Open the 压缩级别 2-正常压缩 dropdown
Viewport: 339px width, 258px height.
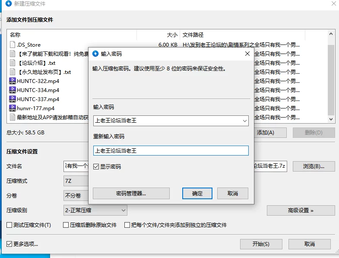tap(95, 210)
